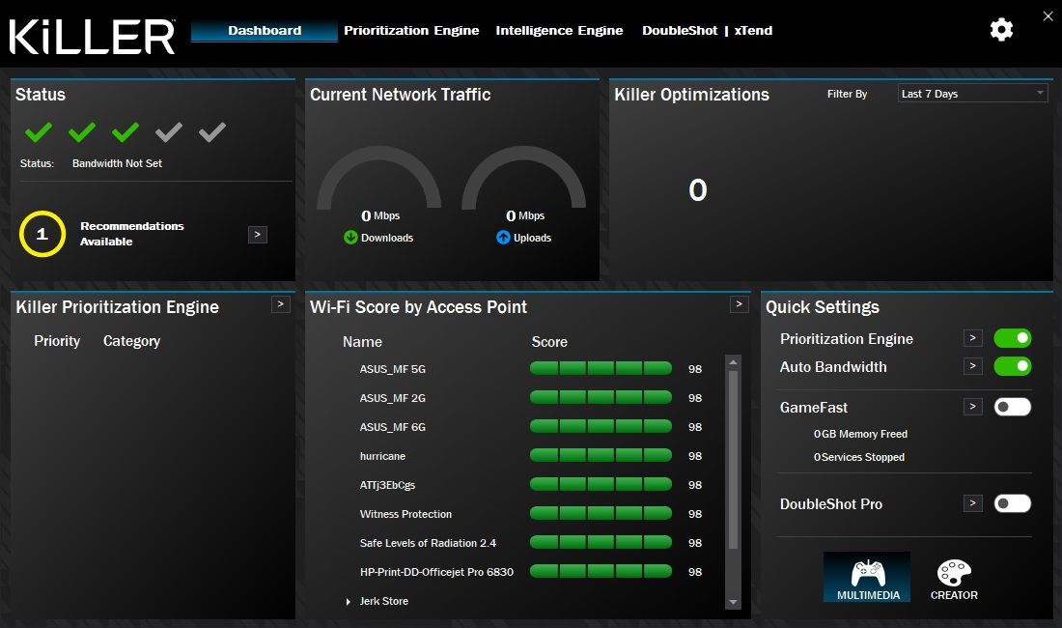Image resolution: width=1062 pixels, height=628 pixels.
Task: Open Prioritization Engine quick setting details
Action: tap(972, 338)
